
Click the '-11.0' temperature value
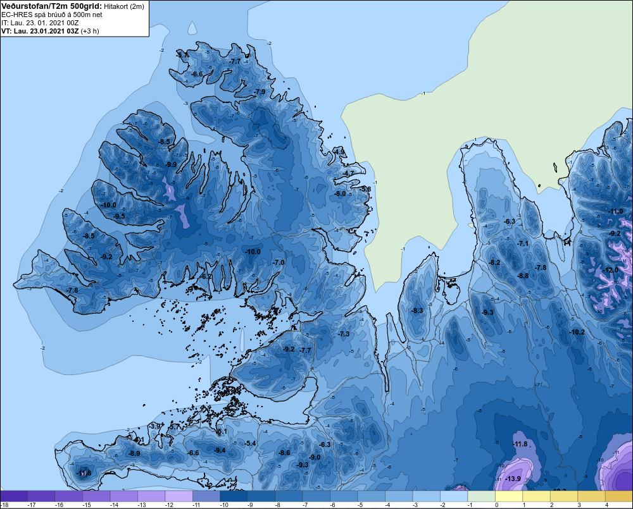(616, 211)
